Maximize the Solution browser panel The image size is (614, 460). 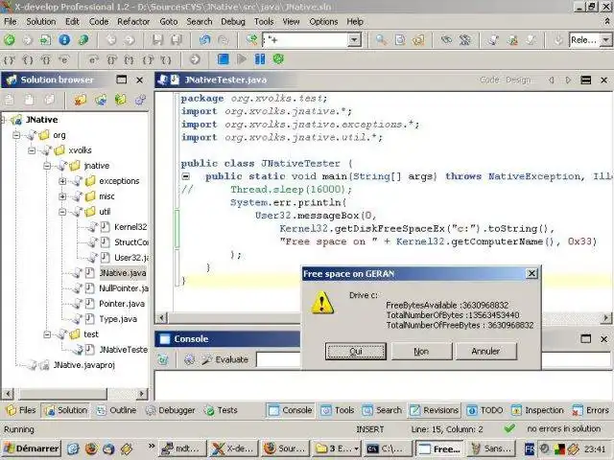coord(122,80)
